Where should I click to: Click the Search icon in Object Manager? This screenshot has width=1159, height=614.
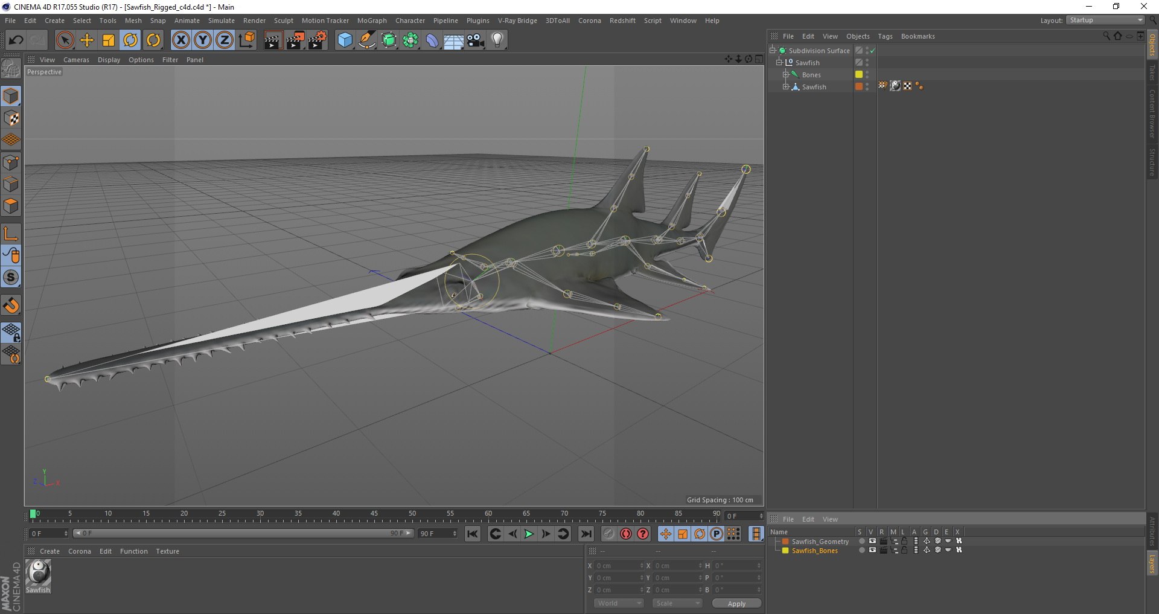[x=1106, y=36]
